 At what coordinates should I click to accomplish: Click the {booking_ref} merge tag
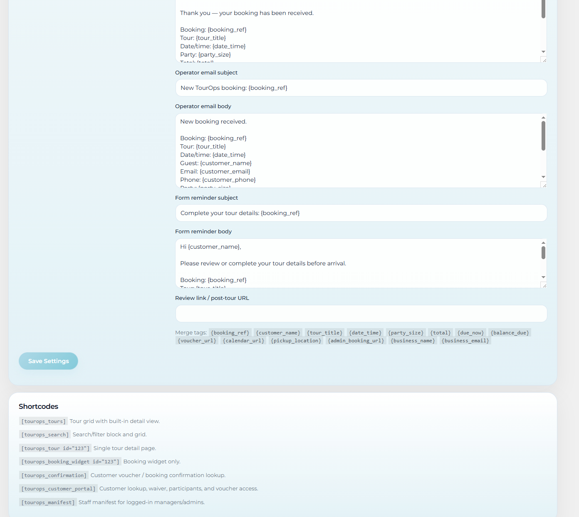coord(230,333)
